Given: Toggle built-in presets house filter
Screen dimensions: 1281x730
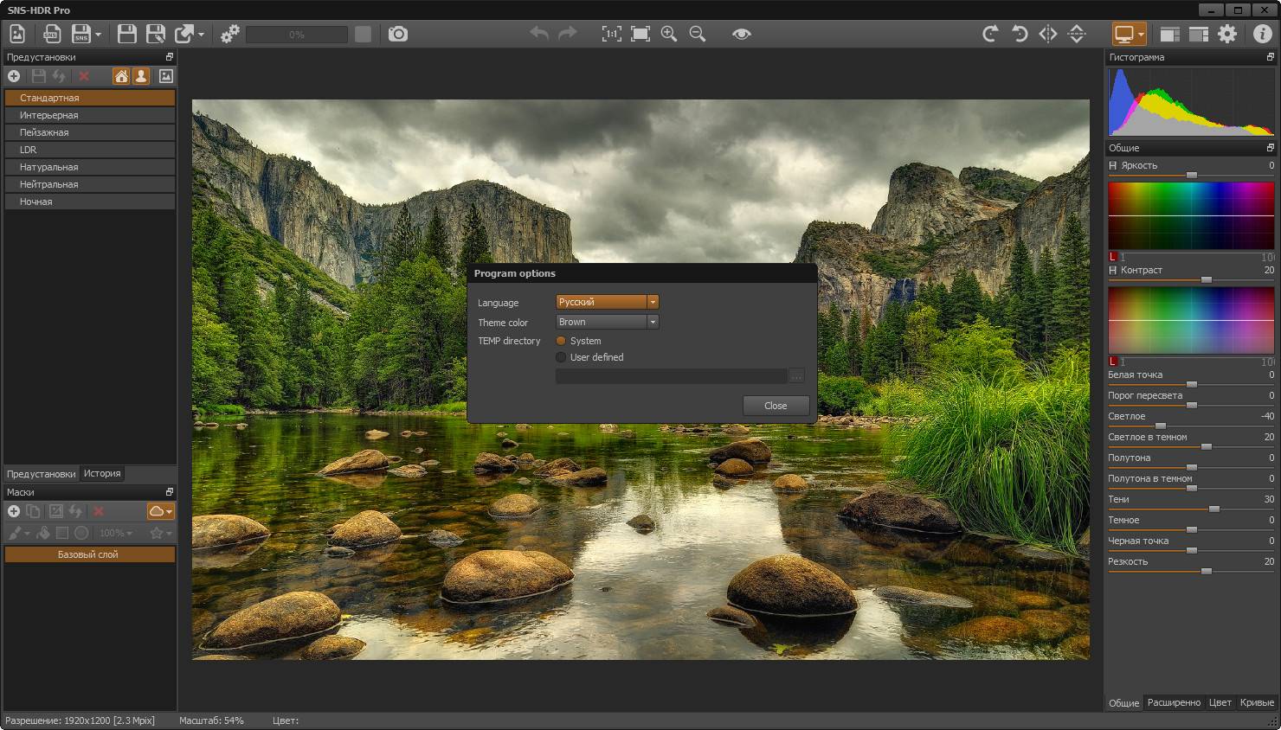Looking at the screenshot, I should [121, 76].
